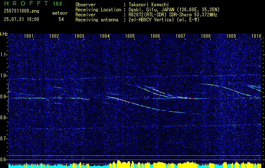Click the date stamp 25.07.31 18:00
The image size is (265, 168).
click(x=21, y=19)
